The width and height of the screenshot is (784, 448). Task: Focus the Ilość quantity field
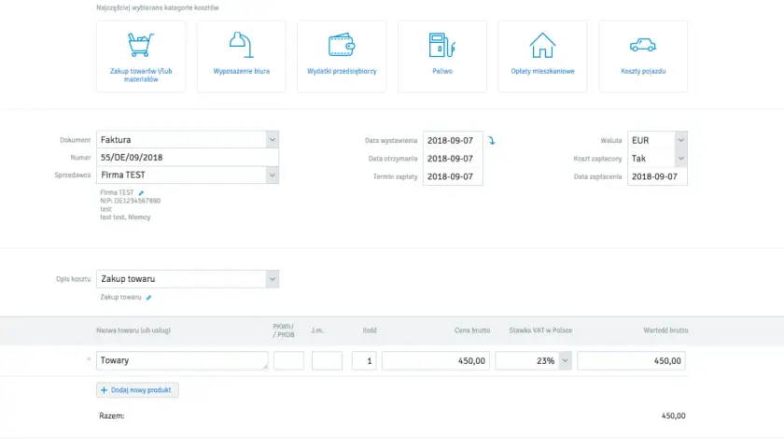[x=364, y=360]
